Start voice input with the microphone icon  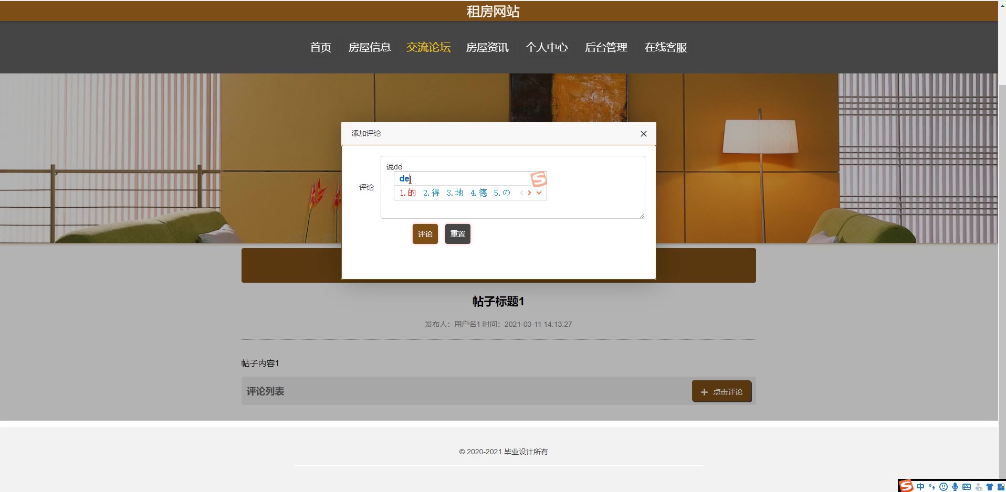tap(955, 487)
